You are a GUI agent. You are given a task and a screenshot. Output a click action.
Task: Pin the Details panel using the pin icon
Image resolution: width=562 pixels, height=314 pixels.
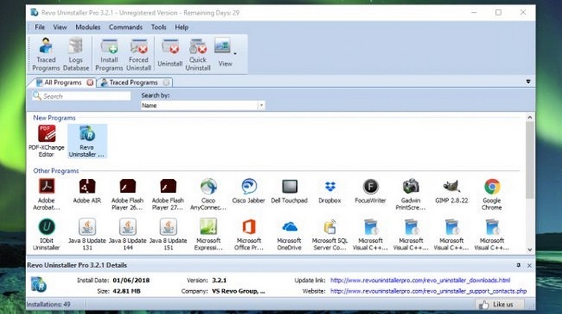518,264
